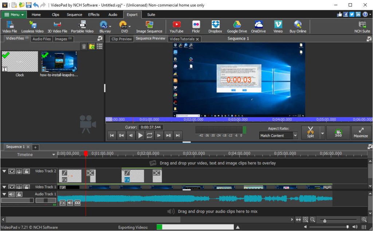Collapse Video Track 2 with its triangle arrow

tap(4, 171)
